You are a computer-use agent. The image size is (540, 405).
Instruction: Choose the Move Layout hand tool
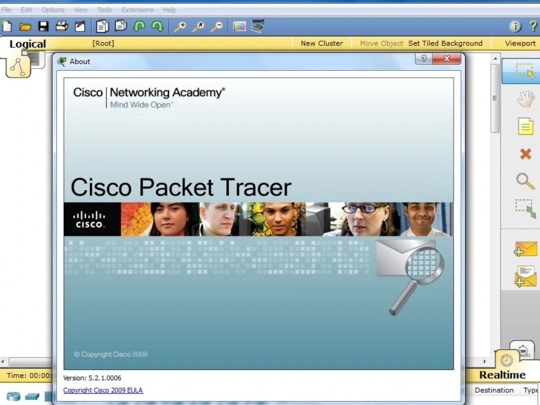tap(525, 98)
